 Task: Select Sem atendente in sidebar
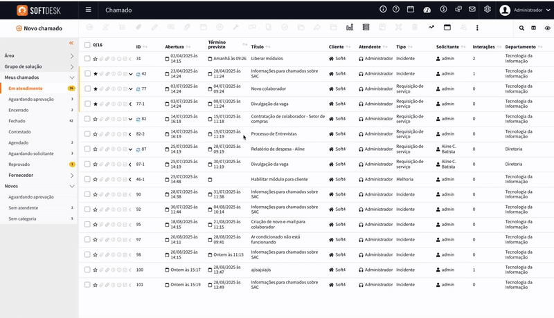tap(24, 208)
